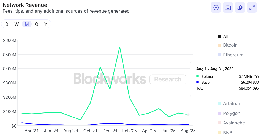Click the Aug '25 data point marker

tap(188, 115)
